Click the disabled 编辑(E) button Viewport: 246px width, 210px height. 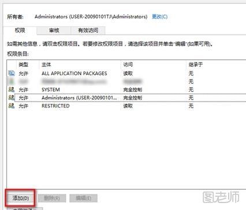(83, 198)
